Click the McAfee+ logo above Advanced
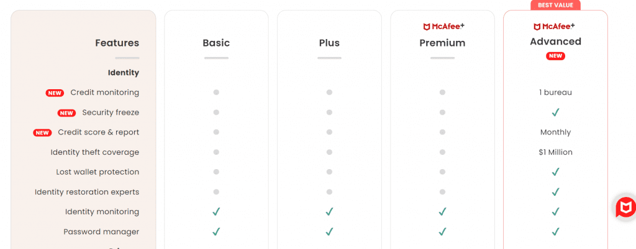Image resolution: width=636 pixels, height=249 pixels. point(555,27)
